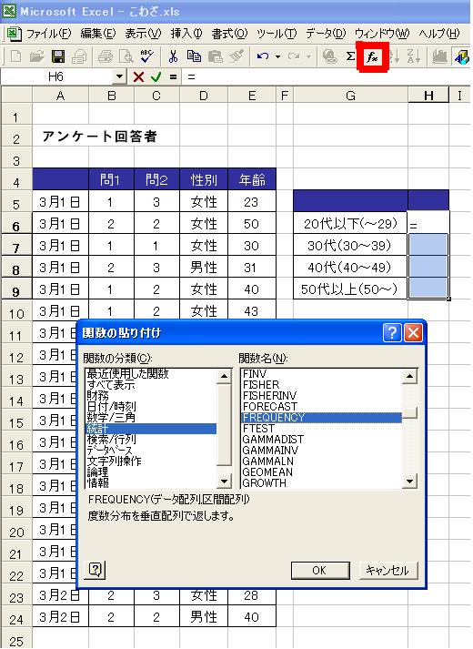Click the Insert Hyperlink globe icon
The image size is (473, 649).
tap(329, 56)
